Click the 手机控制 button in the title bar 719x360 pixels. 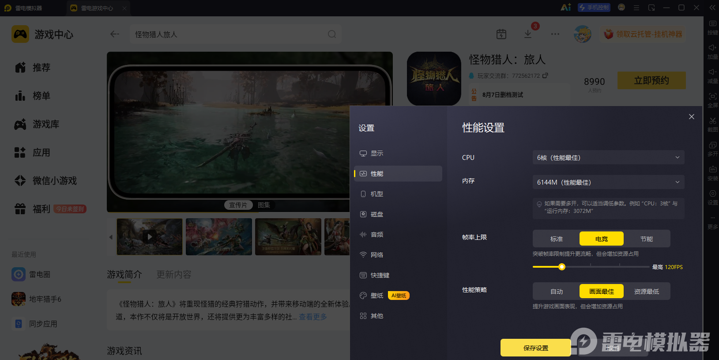[594, 8]
